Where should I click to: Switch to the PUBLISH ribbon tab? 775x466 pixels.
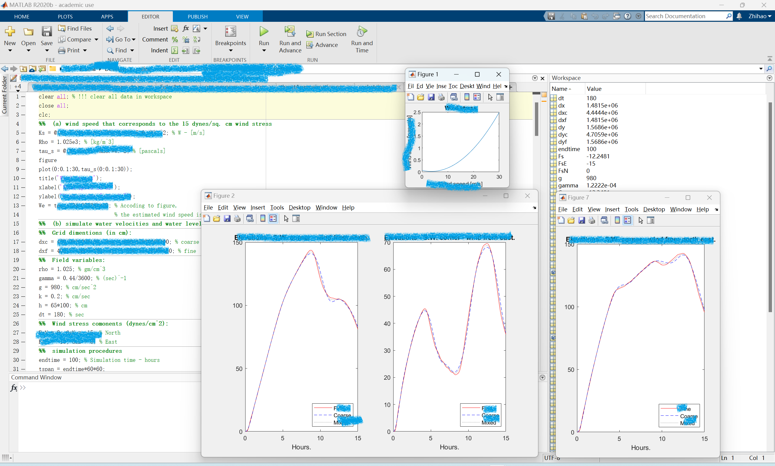point(197,17)
